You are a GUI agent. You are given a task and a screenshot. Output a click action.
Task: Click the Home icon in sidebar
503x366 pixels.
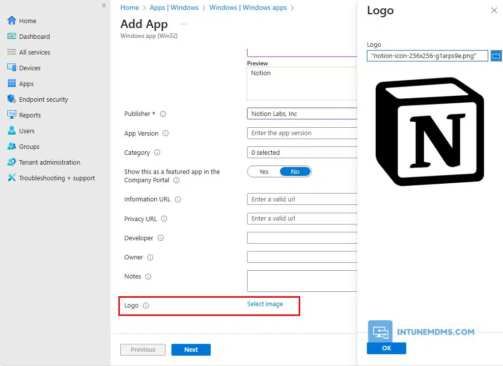(12, 21)
